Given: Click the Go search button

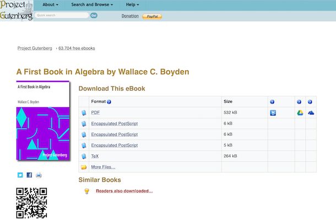Looking at the screenshot, I should click(94, 15).
